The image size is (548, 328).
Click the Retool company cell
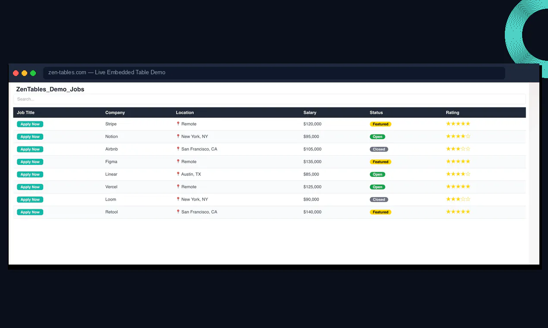(x=111, y=211)
